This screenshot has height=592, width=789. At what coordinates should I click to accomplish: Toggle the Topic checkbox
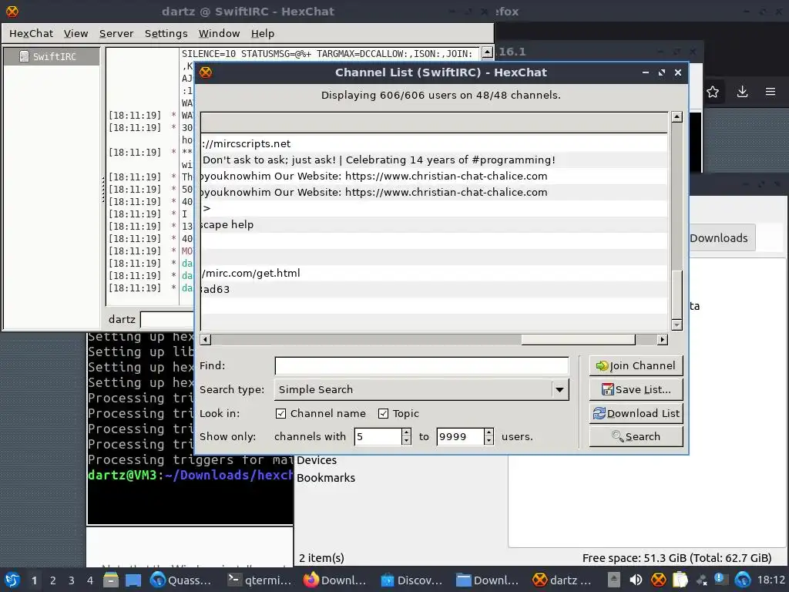click(383, 413)
